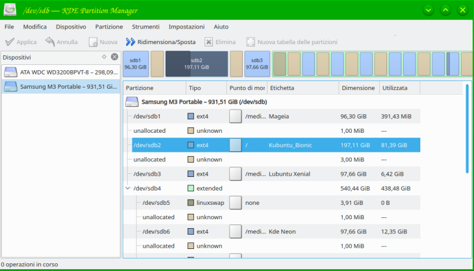Sort by Etichetta column header
The image size is (474, 271).
coord(303,88)
